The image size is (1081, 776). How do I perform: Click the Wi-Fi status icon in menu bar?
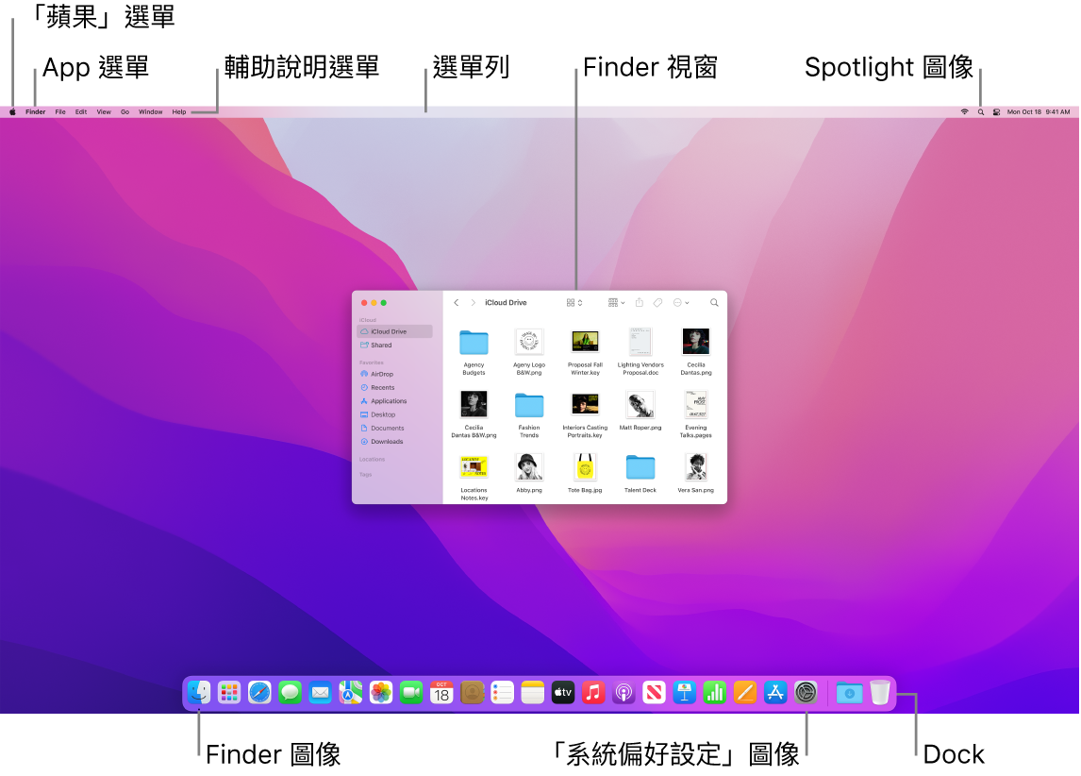[x=965, y=110]
